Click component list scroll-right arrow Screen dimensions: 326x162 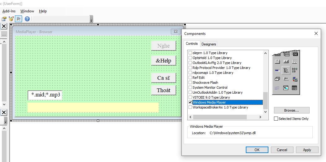pos(260,117)
